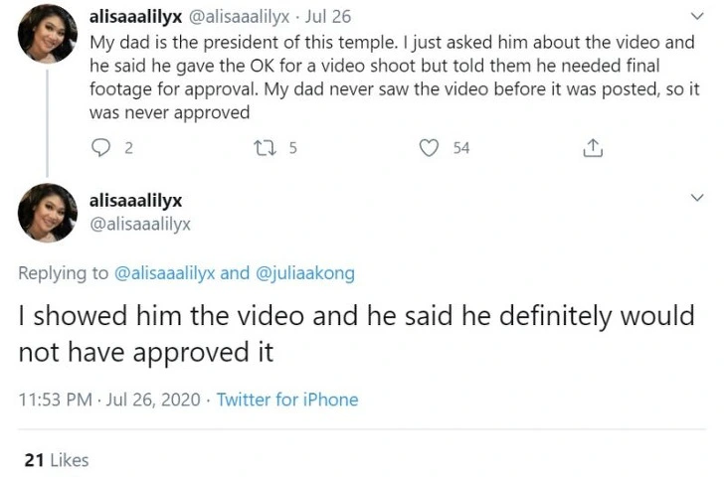Open second tweet's profile avatar
Image resolution: width=724 pixels, height=485 pixels.
(x=48, y=213)
